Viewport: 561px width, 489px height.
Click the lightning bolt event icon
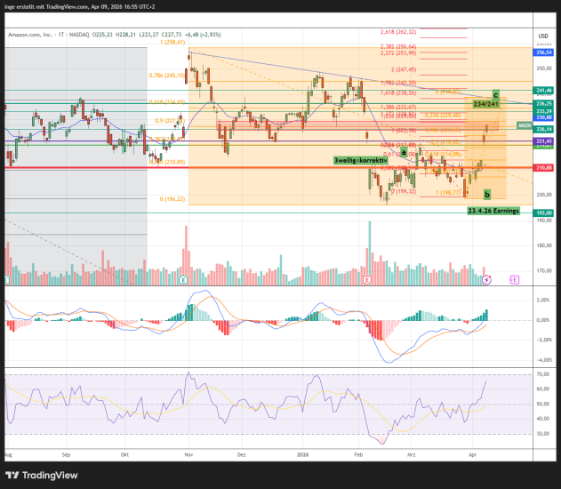[486, 279]
